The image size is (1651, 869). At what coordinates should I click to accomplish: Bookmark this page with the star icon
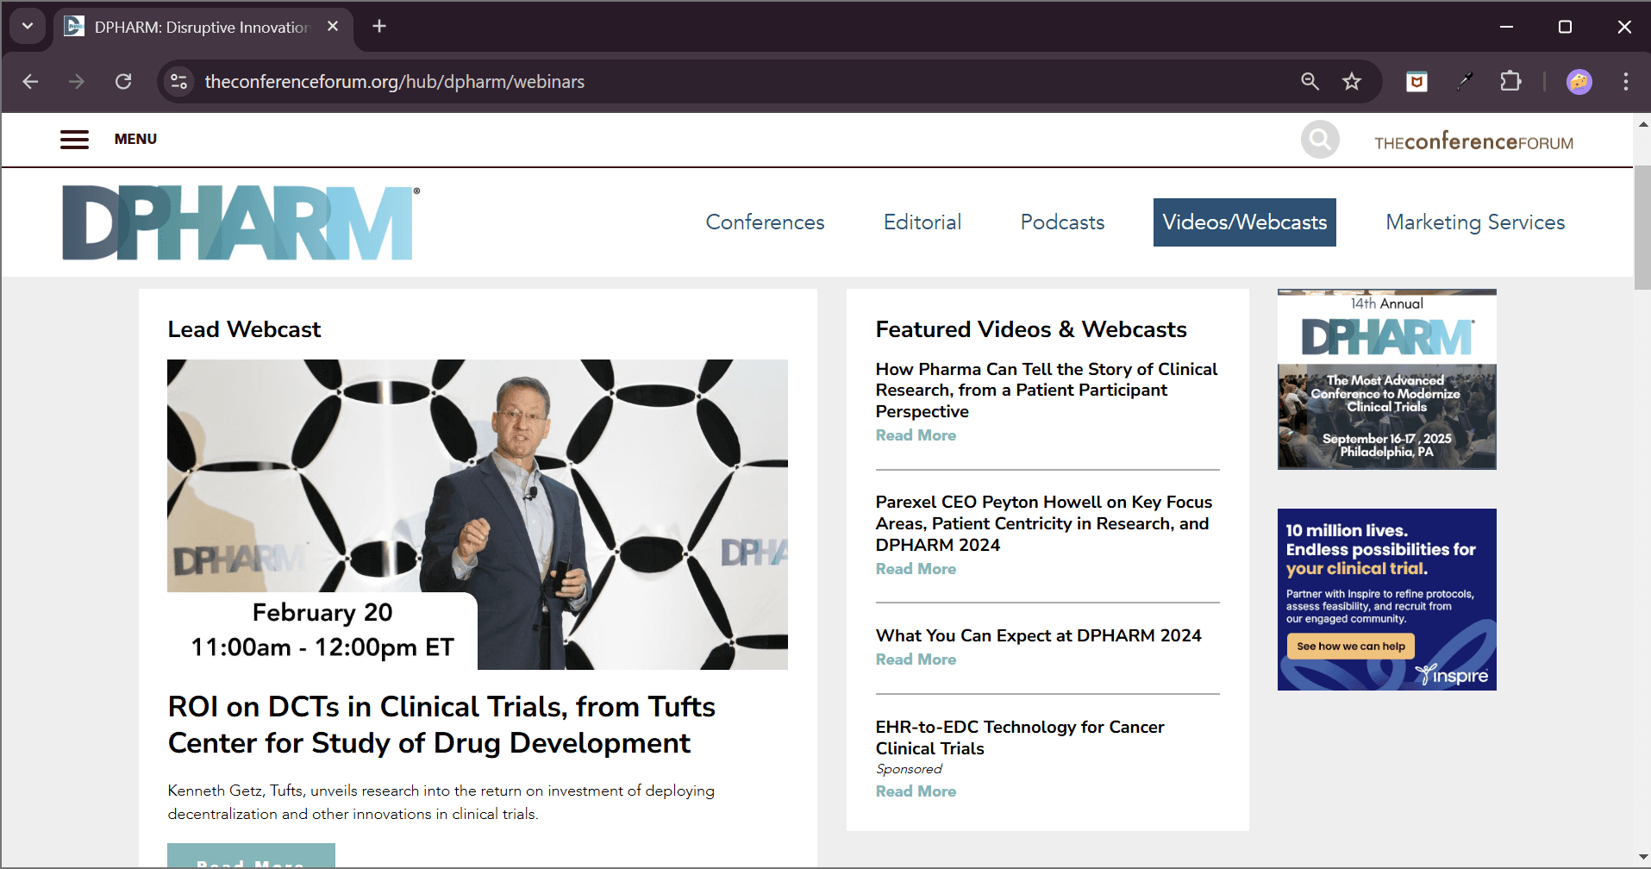coord(1352,82)
